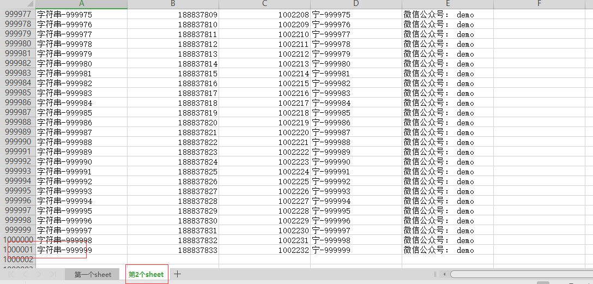Select row header 999985
Image resolution: width=593 pixels, height=284 pixels.
[x=18, y=93]
